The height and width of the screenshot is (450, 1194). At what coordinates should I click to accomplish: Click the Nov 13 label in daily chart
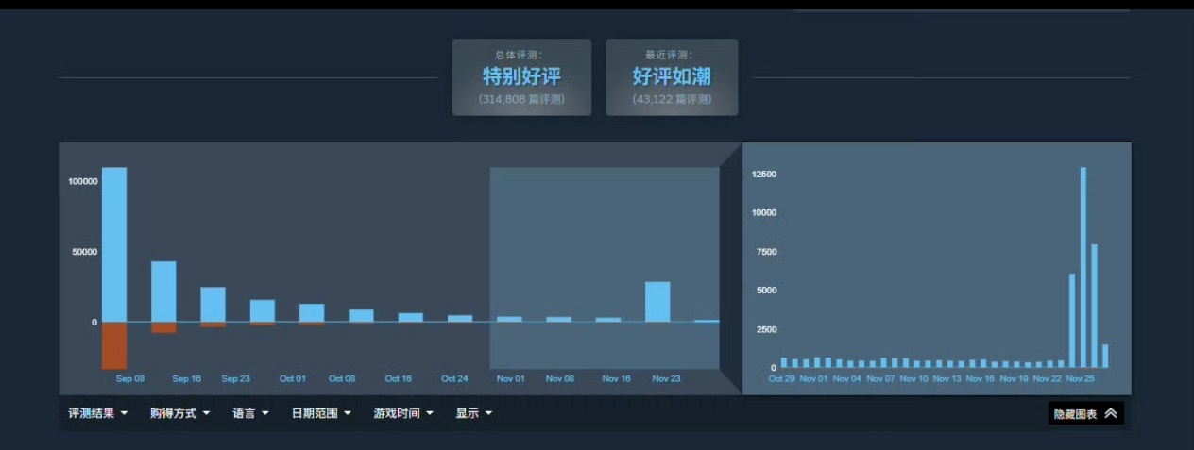pyautogui.click(x=947, y=378)
